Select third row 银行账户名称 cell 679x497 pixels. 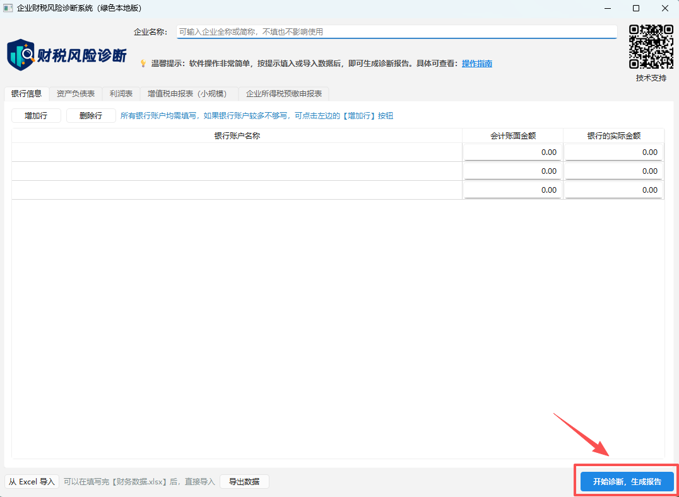(x=237, y=190)
